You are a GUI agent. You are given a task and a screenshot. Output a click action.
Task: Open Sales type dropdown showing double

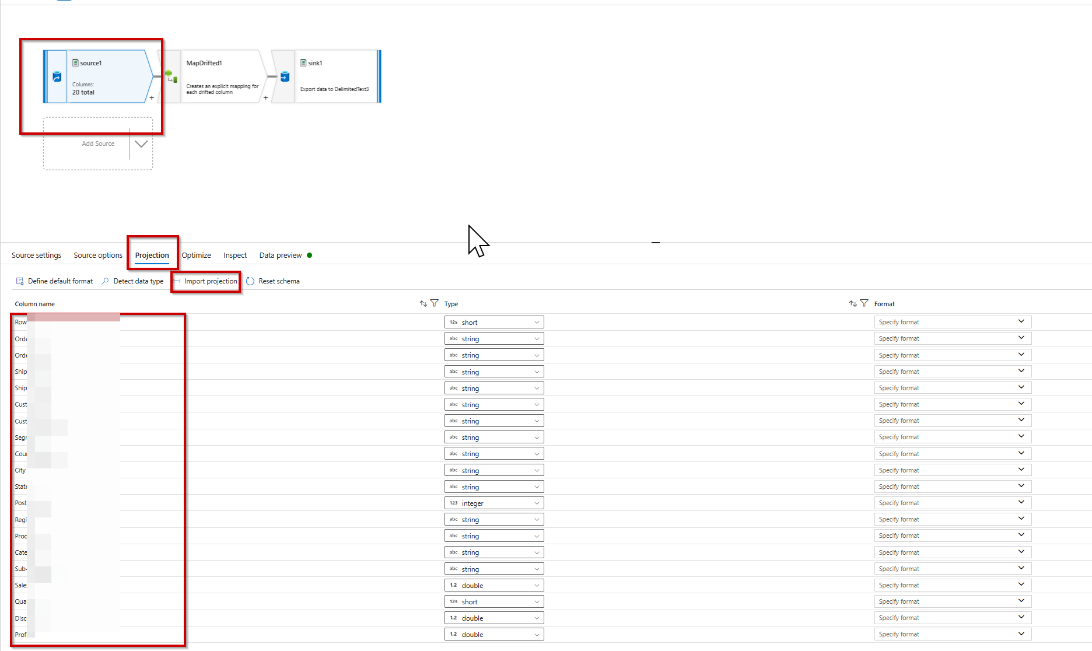point(494,585)
